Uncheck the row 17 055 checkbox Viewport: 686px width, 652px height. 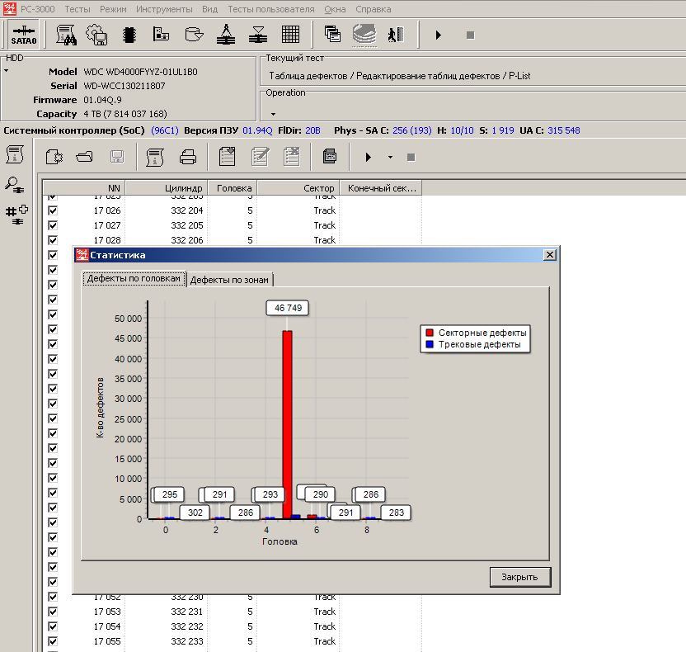(53, 641)
